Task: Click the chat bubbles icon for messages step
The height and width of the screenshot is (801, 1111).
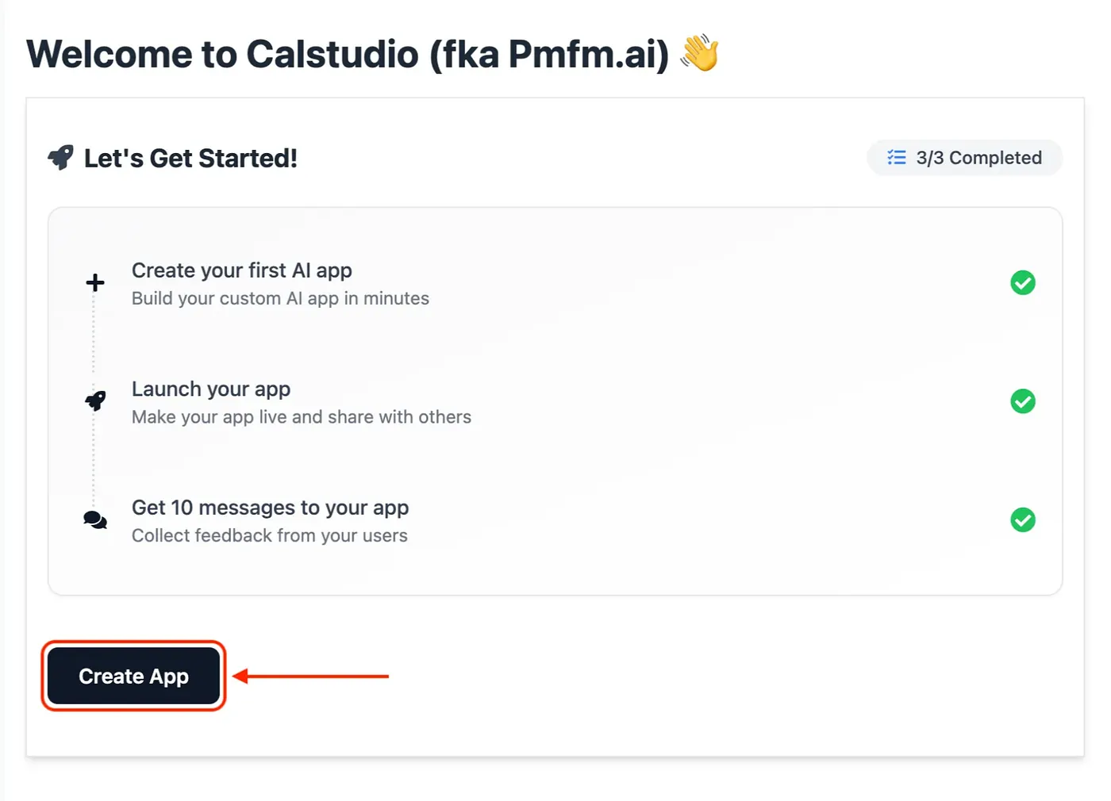Action: coord(95,519)
